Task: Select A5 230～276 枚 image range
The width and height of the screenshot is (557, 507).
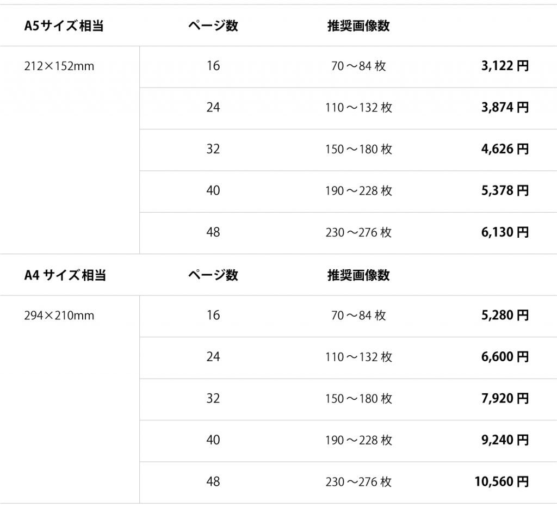Action: point(358,232)
